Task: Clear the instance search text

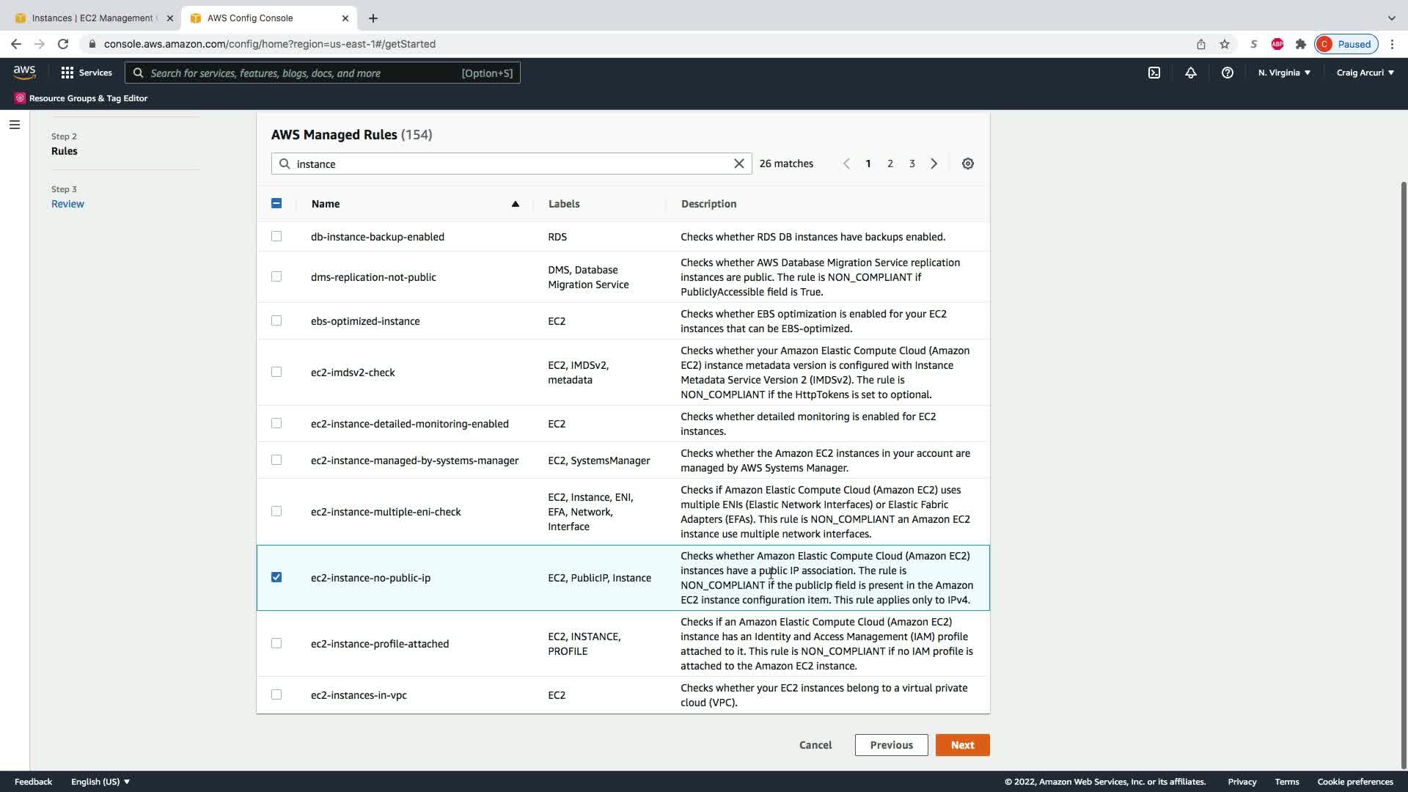Action: [x=739, y=164]
